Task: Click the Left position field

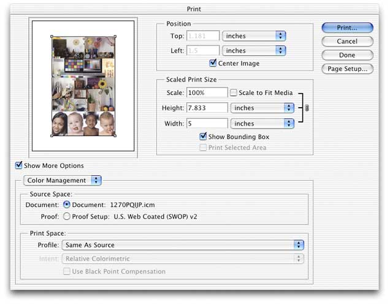Action: coord(203,51)
